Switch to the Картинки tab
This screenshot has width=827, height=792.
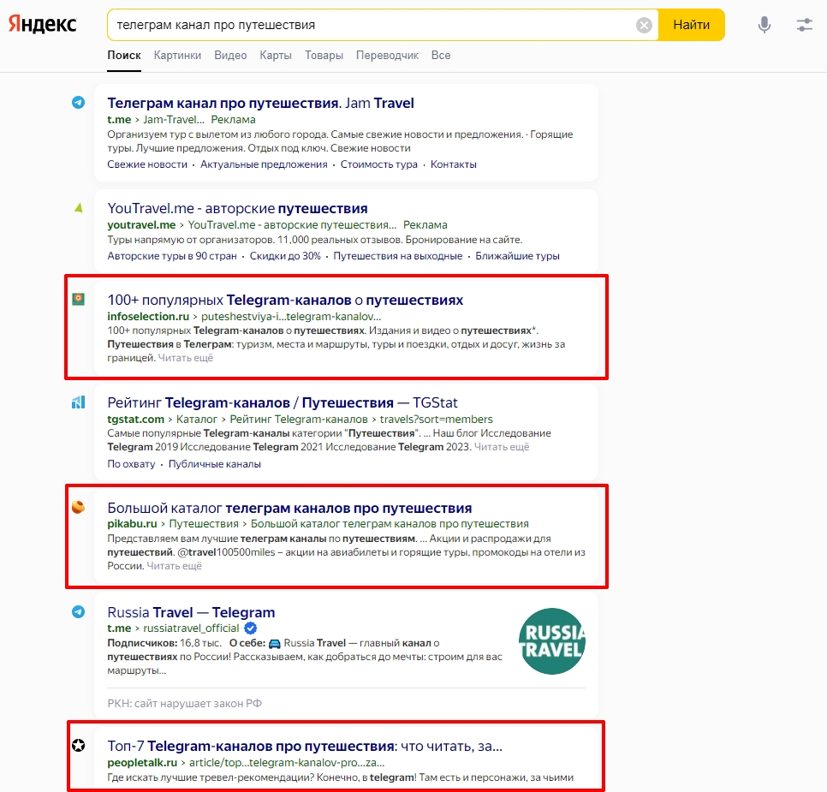coord(177,56)
